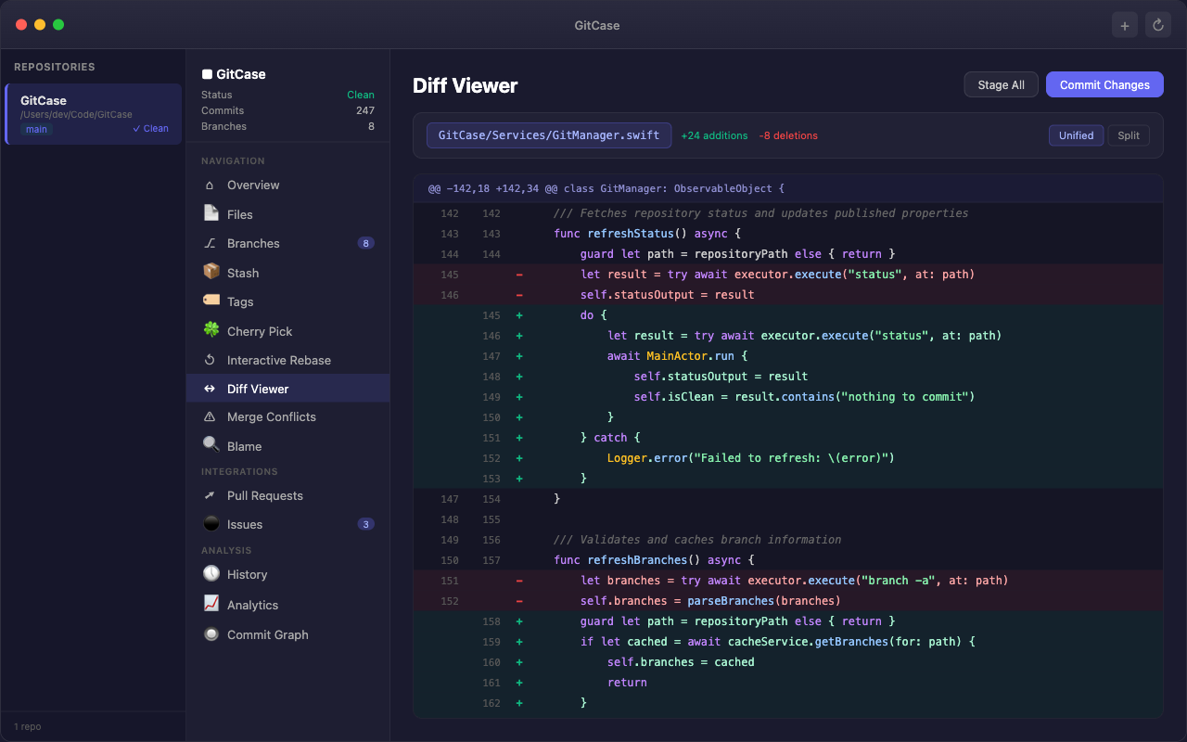Switch diff view to Split mode
1187x742 pixels.
1129,134
